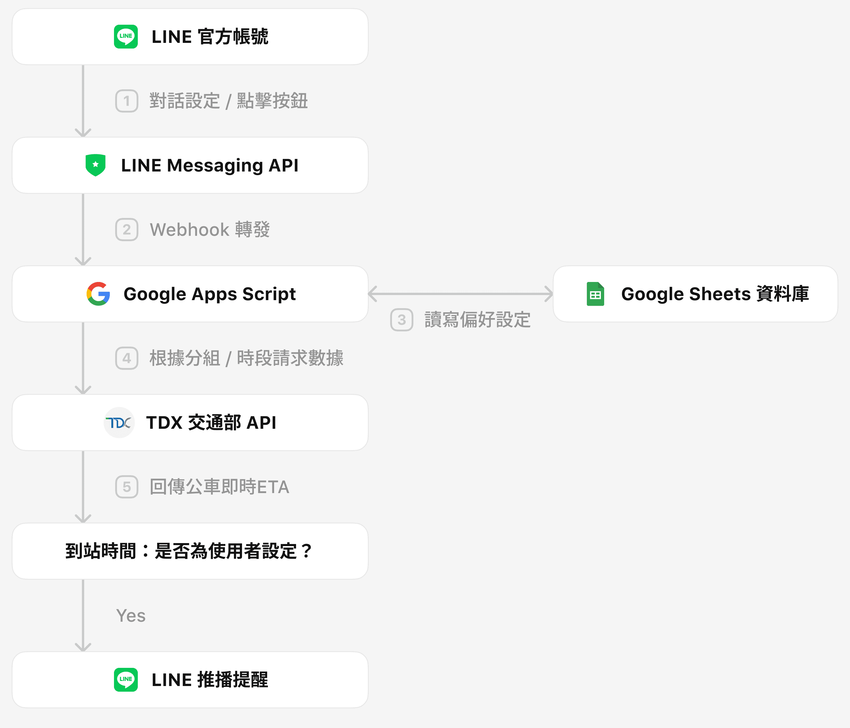The image size is (850, 728).
Task: Click the 回傳公車即時ETA step label
Action: (x=219, y=487)
